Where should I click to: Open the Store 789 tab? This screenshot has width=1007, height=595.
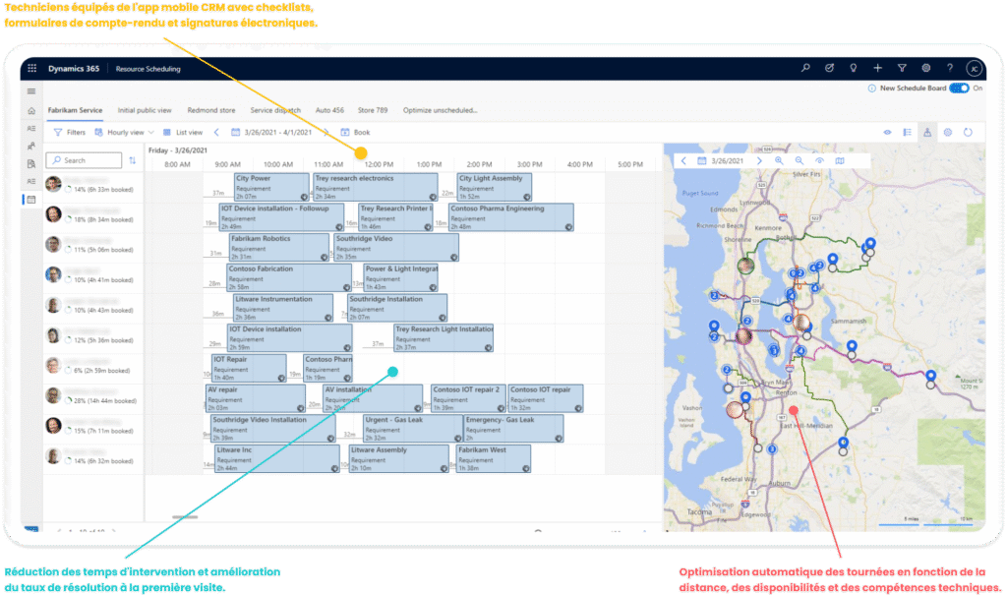coord(373,110)
